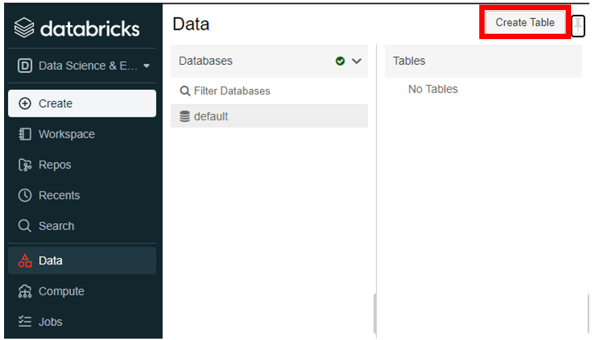The height and width of the screenshot is (340, 594).
Task: Click the plus icon next to Create
Action: (25, 103)
